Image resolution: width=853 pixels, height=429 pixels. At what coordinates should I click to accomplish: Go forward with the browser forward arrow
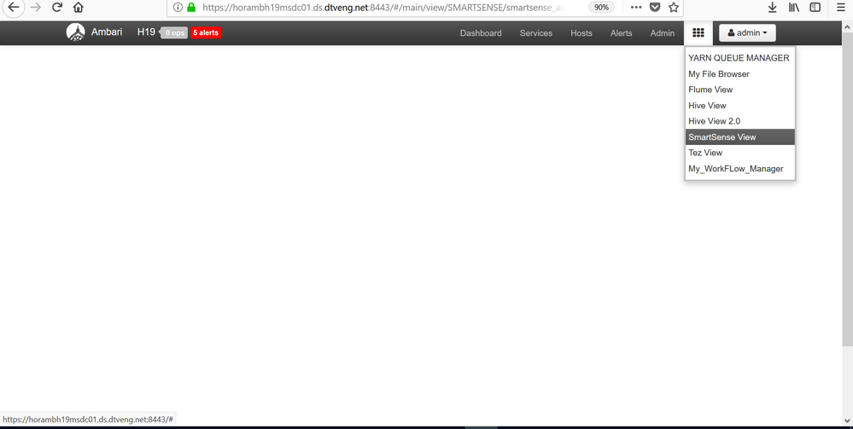click(x=35, y=7)
